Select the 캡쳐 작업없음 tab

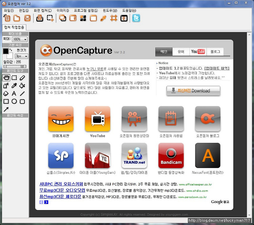coord(14,27)
